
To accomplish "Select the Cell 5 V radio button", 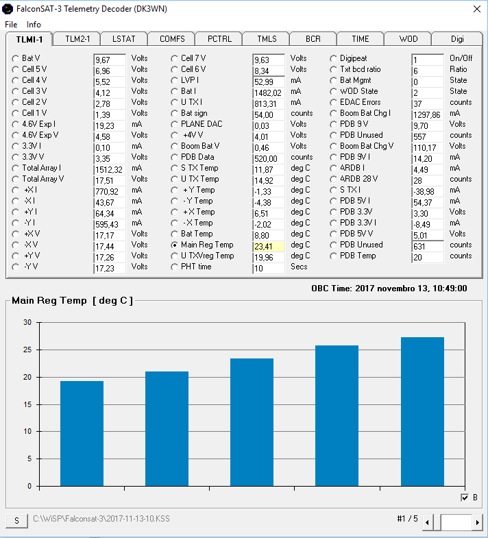I will [x=15, y=70].
